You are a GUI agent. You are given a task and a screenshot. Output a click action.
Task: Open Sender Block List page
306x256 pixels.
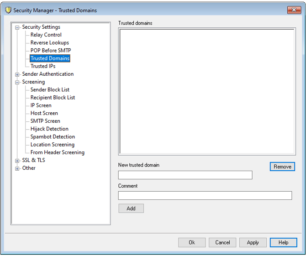[50, 89]
